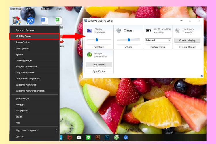Click the Sync settings button
The height and width of the screenshot is (144, 216).
(99, 65)
